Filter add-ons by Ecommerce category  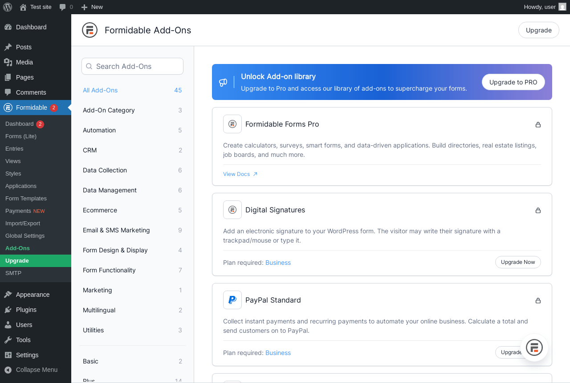click(x=100, y=210)
